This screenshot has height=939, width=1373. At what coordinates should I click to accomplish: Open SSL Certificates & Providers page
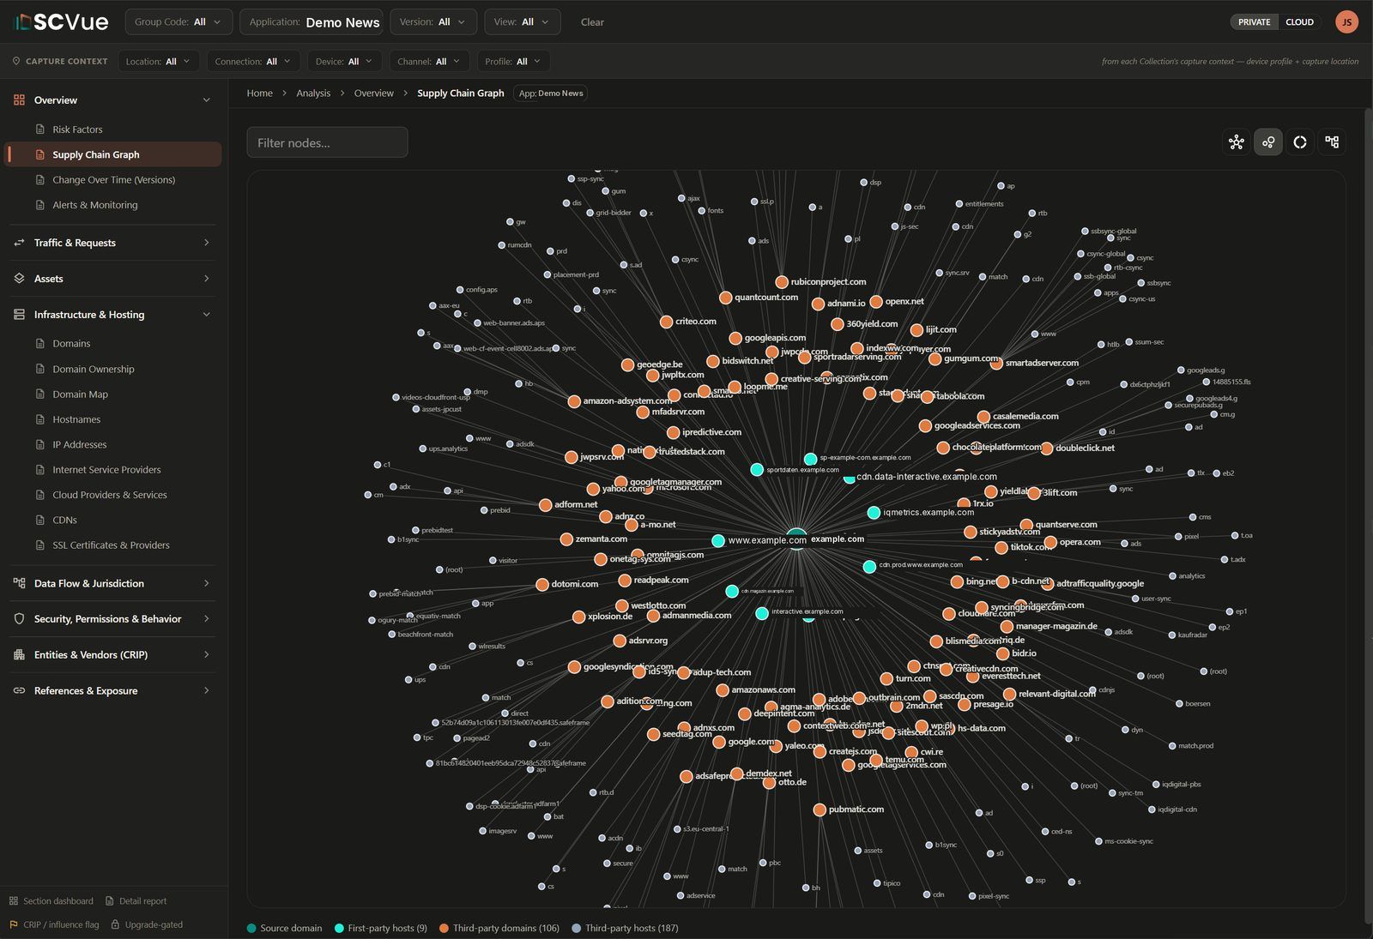click(x=111, y=545)
